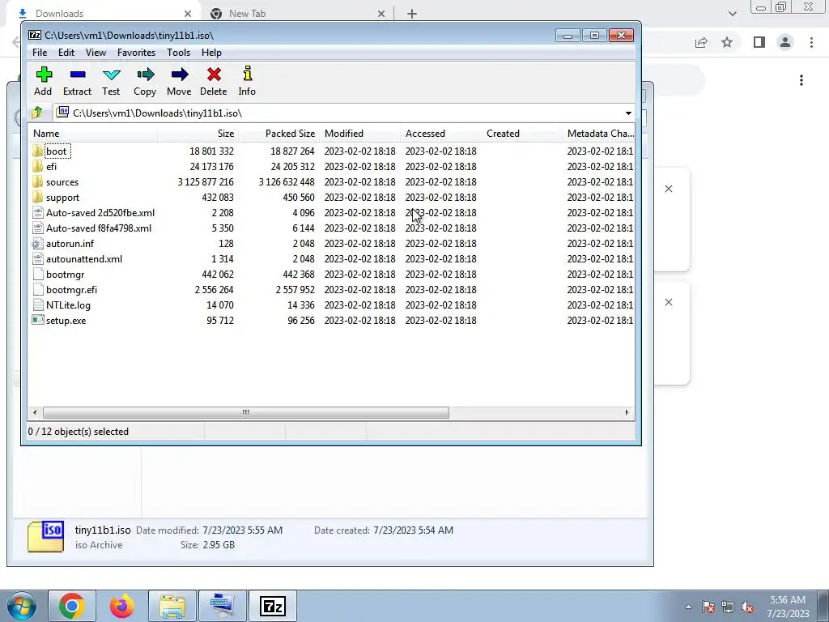
Task: Select the boot folder icon
Action: (x=37, y=151)
